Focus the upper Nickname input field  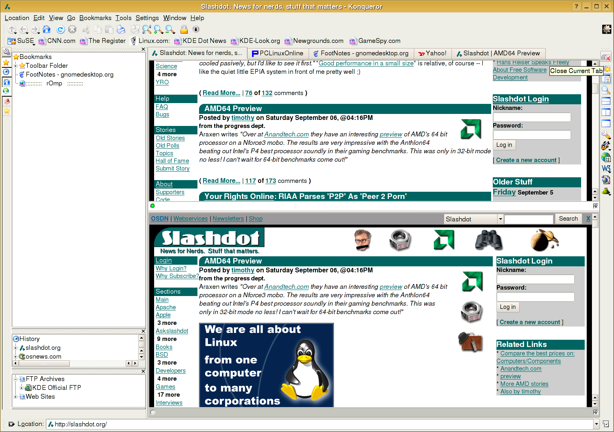tap(532, 117)
